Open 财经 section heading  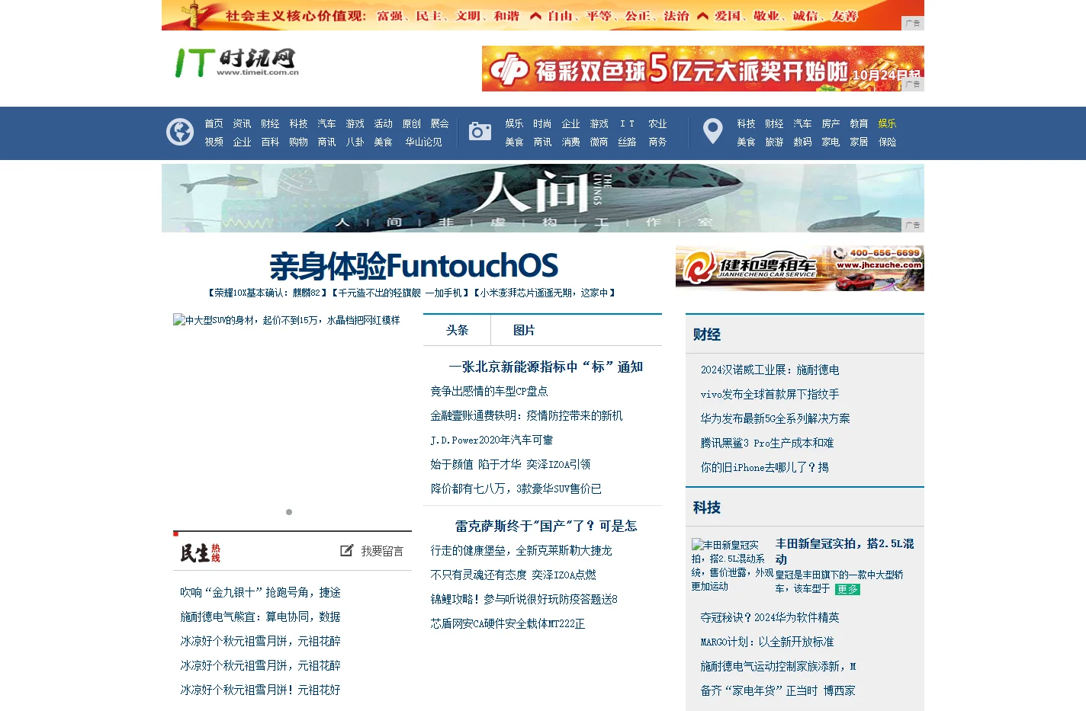point(707,335)
